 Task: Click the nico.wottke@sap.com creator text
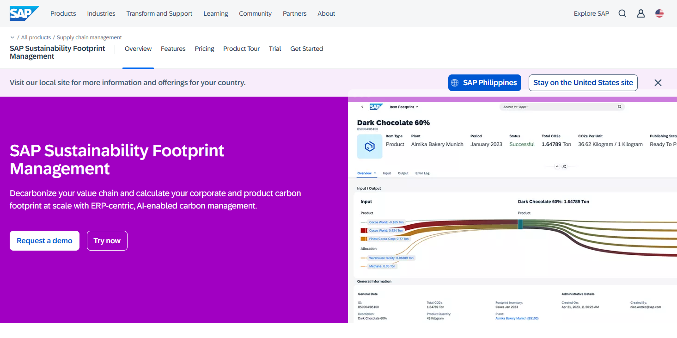[646, 307]
